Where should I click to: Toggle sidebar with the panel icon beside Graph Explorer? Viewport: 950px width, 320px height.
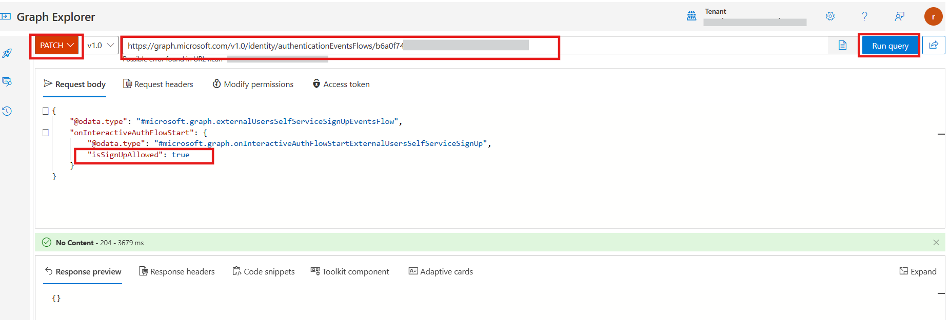6,16
